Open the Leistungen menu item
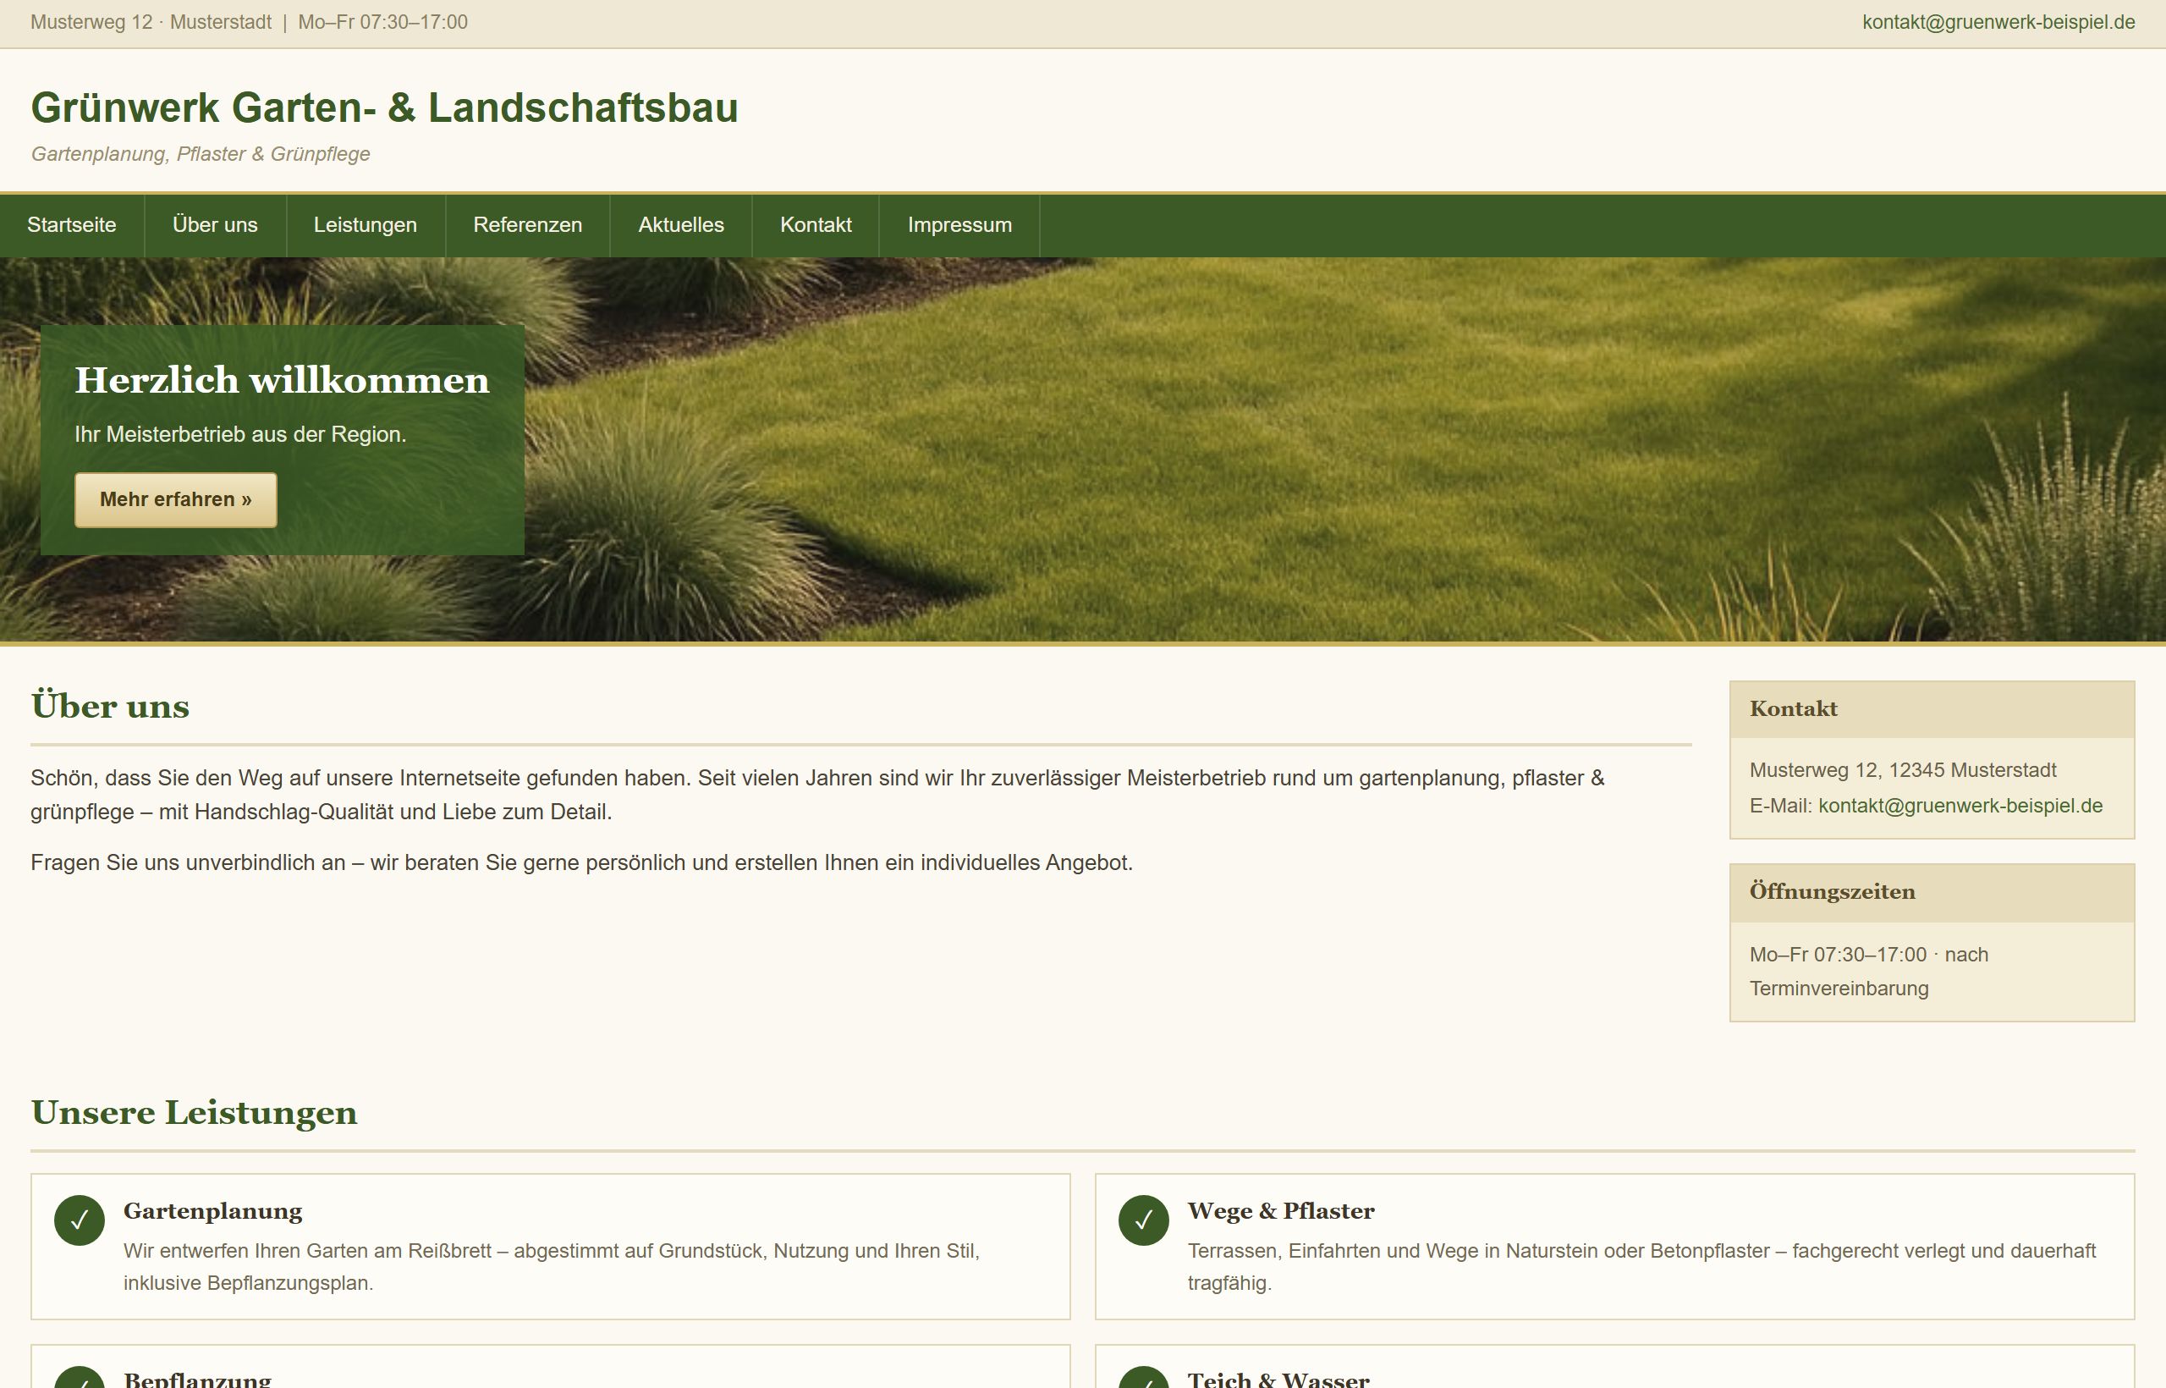 (365, 225)
